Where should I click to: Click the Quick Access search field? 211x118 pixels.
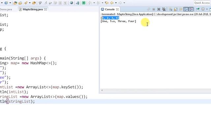pos(202,3)
